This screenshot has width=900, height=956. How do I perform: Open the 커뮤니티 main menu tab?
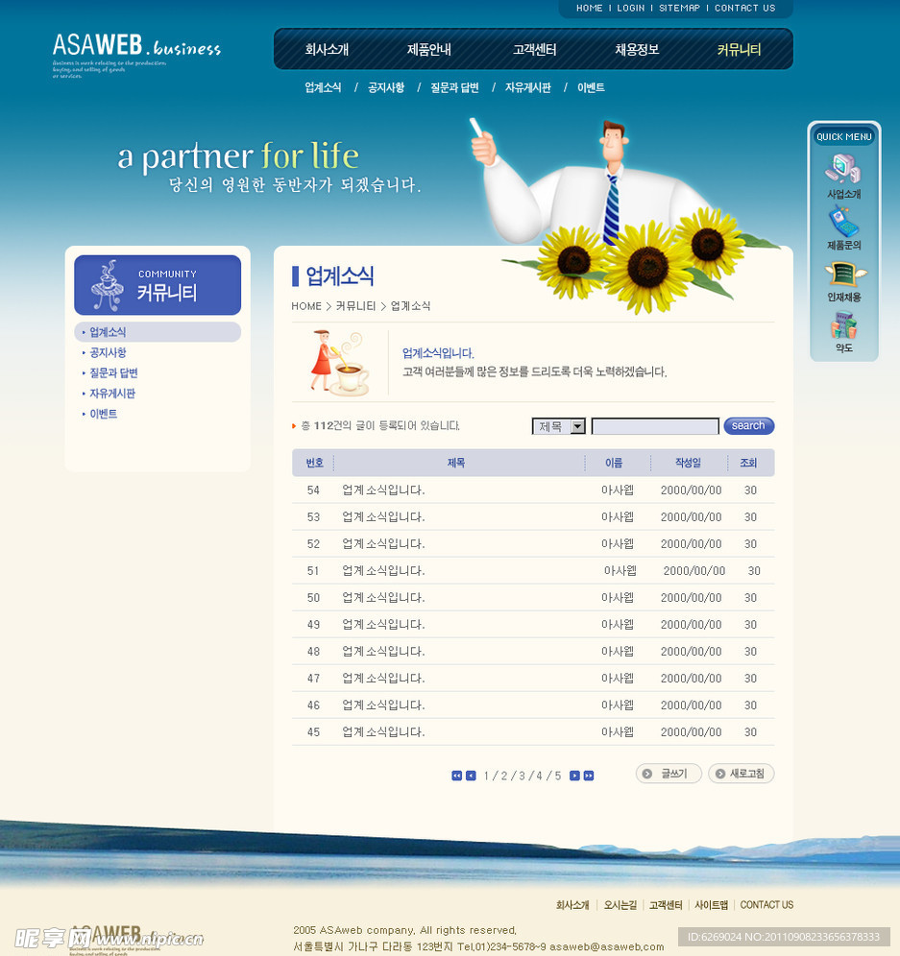tap(739, 50)
